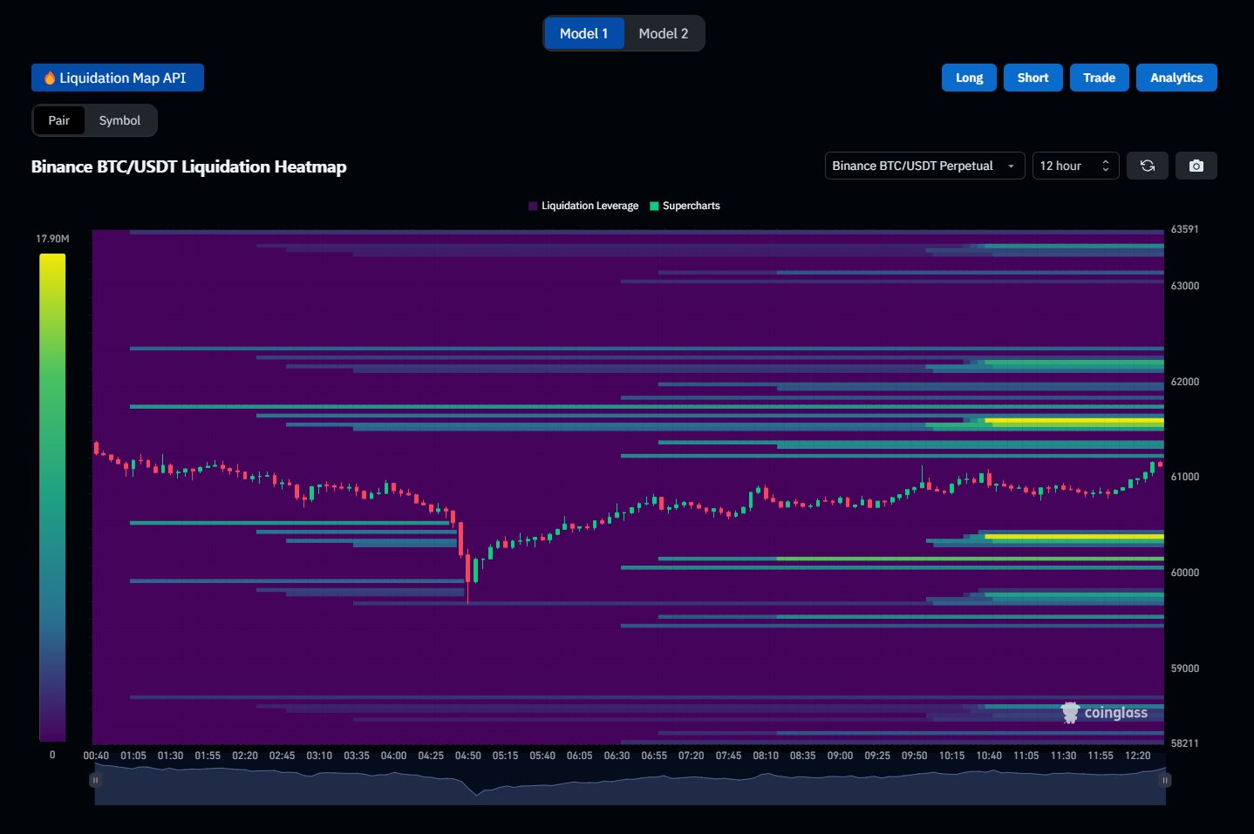Click the right zoom slider handle

1165,780
